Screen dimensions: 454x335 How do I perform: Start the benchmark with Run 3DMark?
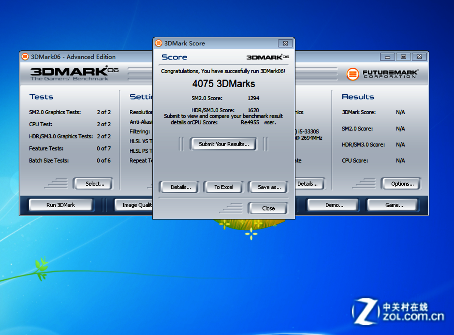pyautogui.click(x=61, y=205)
